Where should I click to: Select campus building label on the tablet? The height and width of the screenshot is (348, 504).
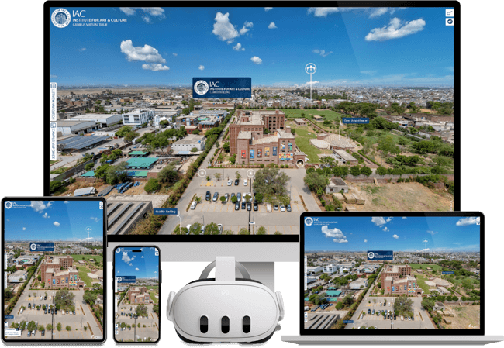pos(43,246)
